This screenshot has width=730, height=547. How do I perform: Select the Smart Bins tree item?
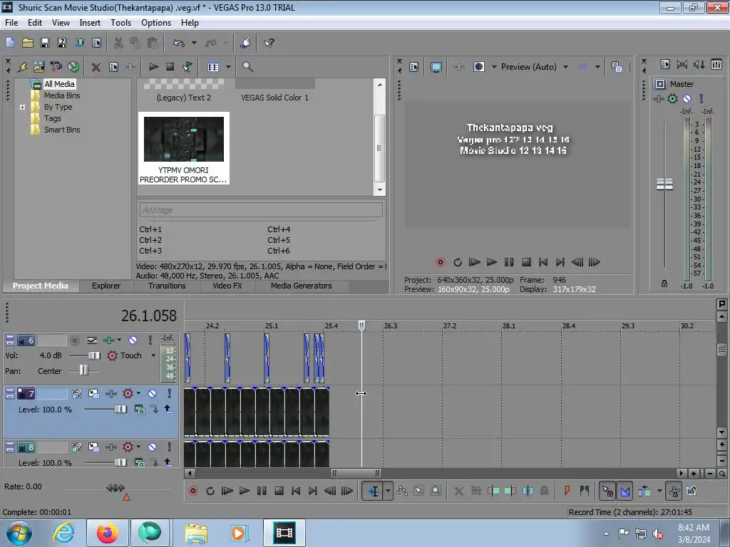[62, 130]
